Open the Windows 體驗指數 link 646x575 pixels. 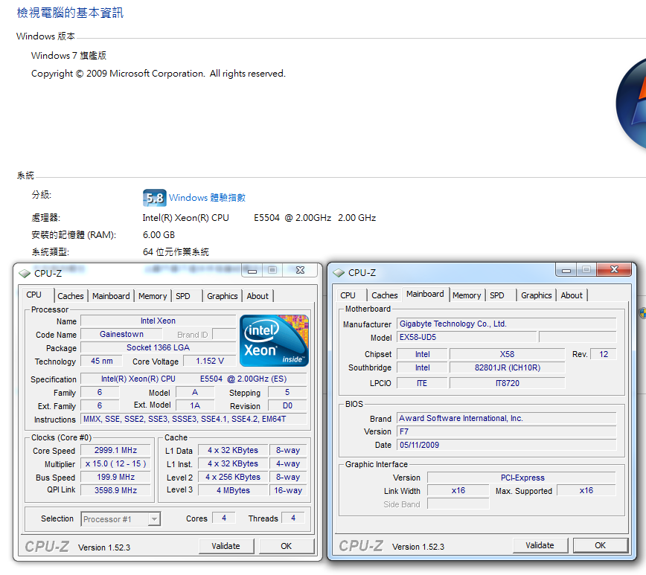pyautogui.click(x=207, y=198)
